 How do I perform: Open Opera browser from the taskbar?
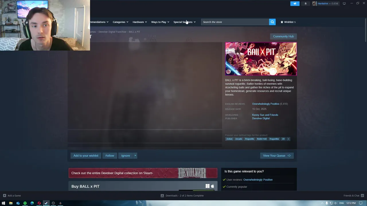[39, 203]
